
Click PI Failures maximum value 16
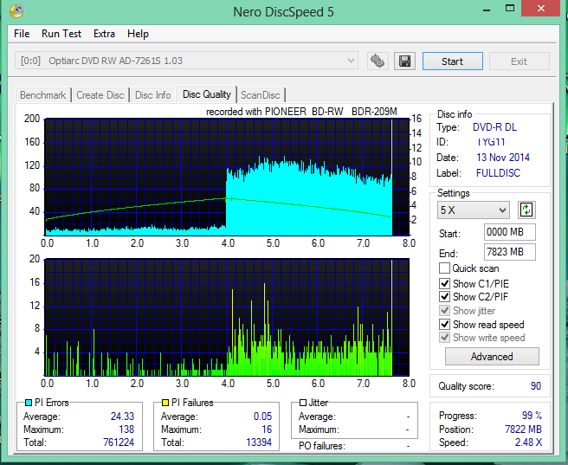(267, 429)
